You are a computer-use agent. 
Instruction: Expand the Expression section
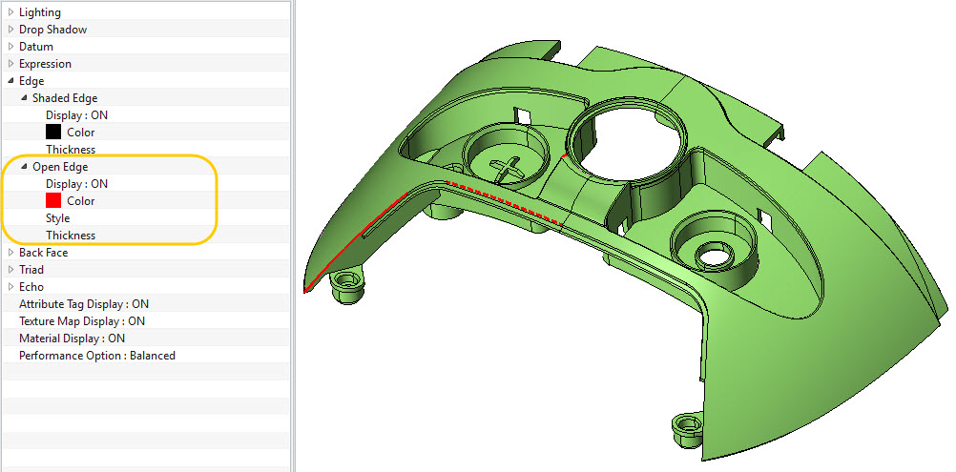click(x=11, y=63)
